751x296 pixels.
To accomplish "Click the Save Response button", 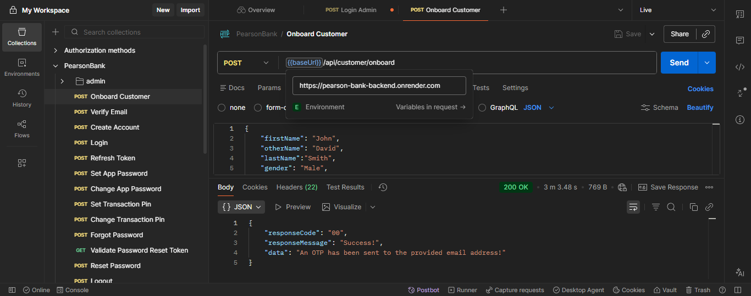I will [x=668, y=187].
